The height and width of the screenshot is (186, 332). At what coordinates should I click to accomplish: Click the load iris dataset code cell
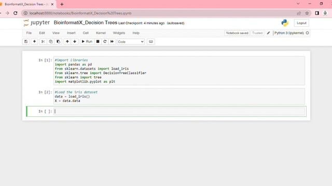click(179, 97)
